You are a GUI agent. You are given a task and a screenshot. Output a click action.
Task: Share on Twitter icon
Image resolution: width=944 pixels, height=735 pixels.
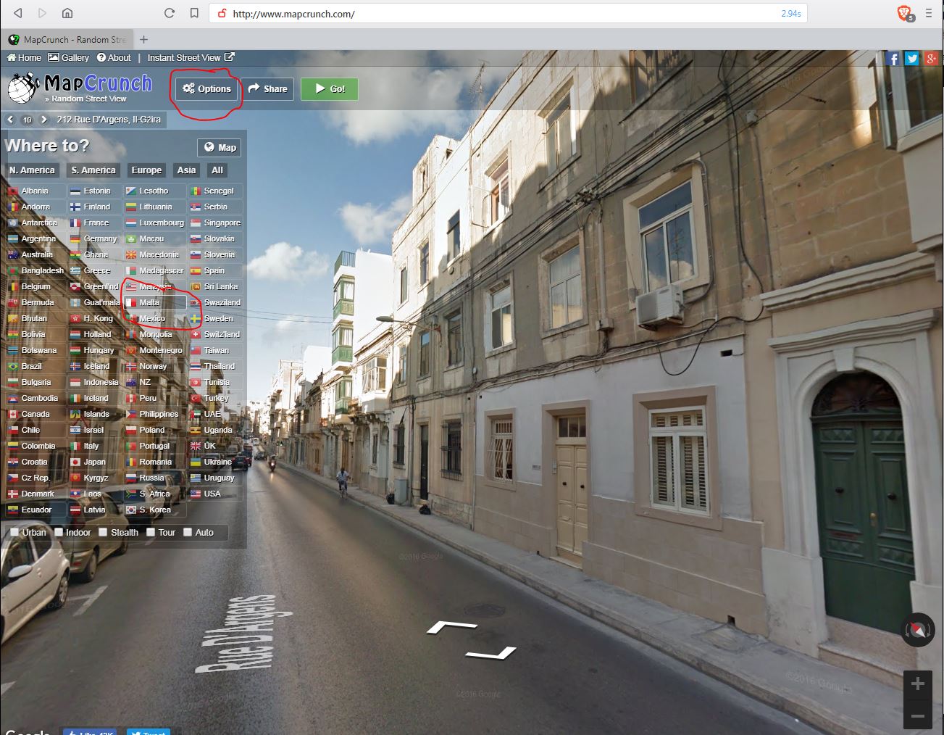[x=911, y=59]
